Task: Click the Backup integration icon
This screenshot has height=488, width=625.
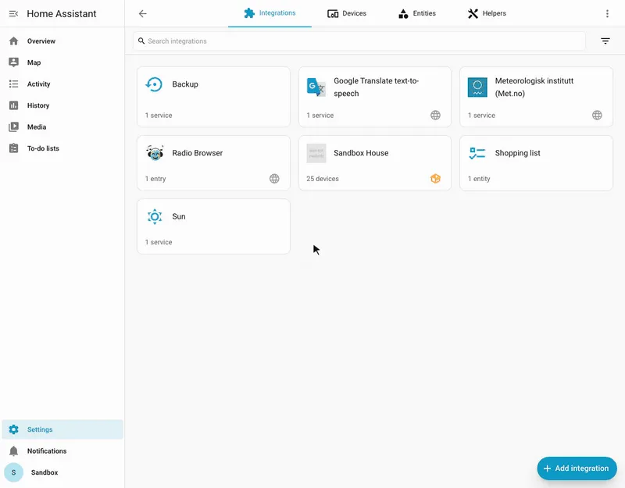Action: (154, 84)
